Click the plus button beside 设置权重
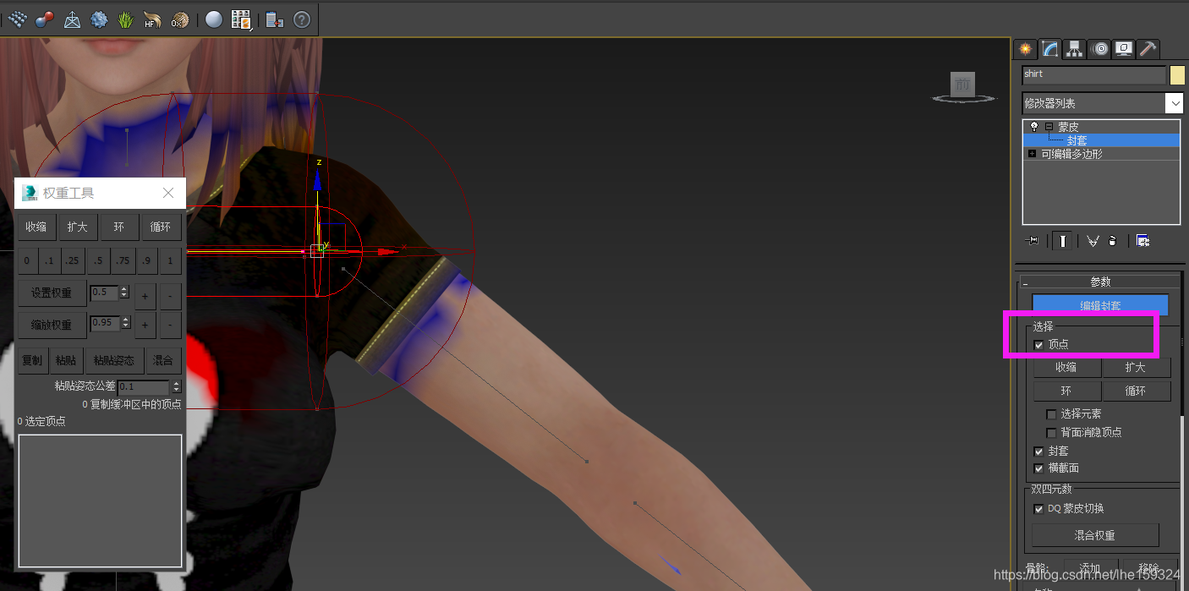Screen dimensions: 1189x591 point(145,296)
